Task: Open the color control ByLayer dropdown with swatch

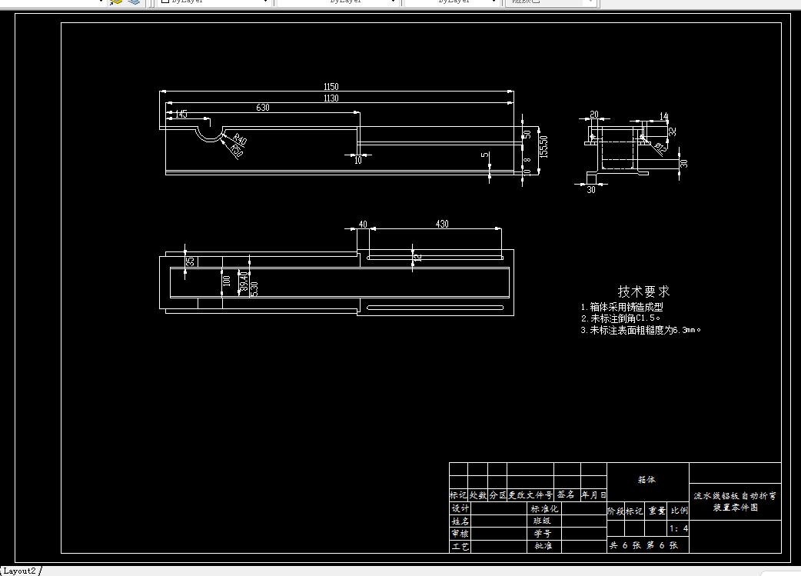Action: [214, 2]
